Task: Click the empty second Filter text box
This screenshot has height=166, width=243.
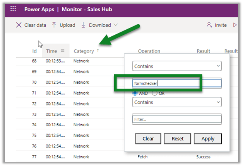Action: coord(176,120)
